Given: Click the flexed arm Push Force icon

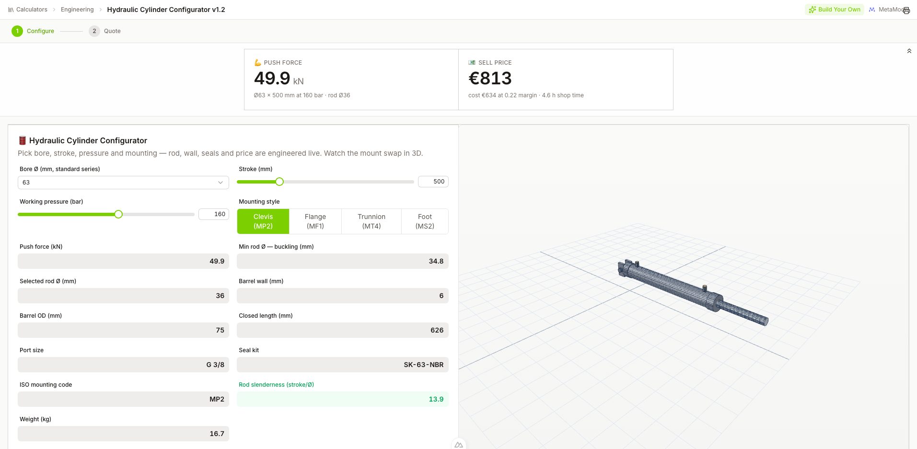Looking at the screenshot, I should [x=258, y=63].
